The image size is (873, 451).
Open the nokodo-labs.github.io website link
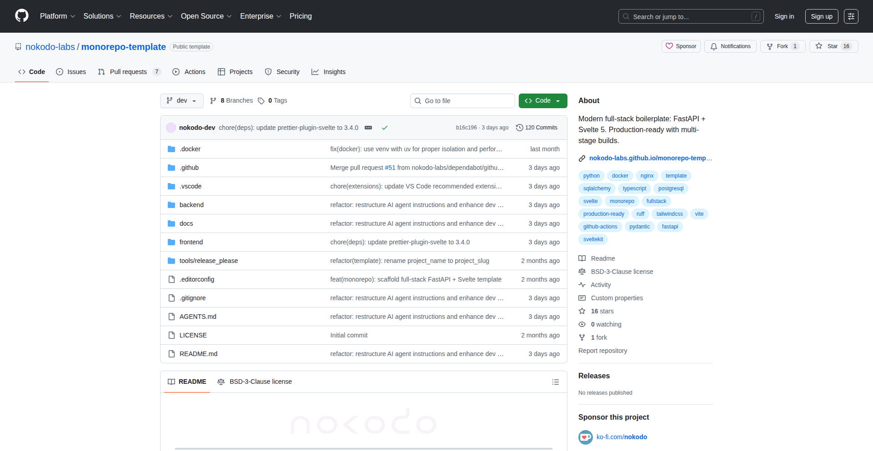647,158
